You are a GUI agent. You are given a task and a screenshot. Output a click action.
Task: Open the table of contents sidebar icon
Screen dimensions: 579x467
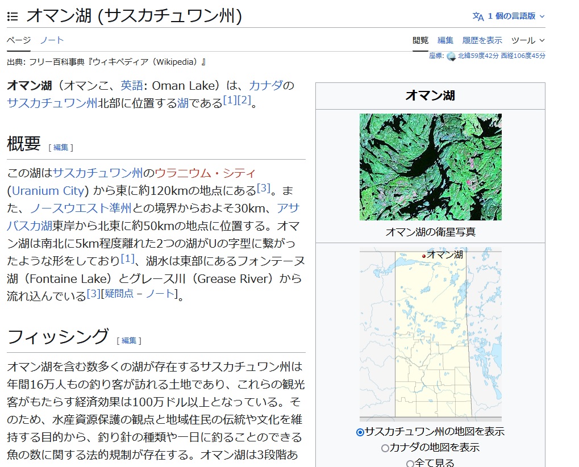[13, 16]
